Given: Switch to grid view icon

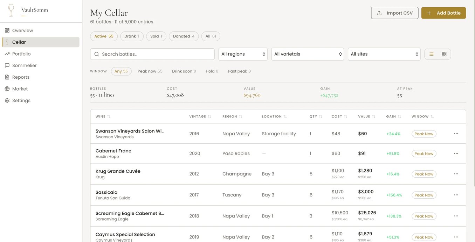Looking at the screenshot, I should (x=444, y=54).
